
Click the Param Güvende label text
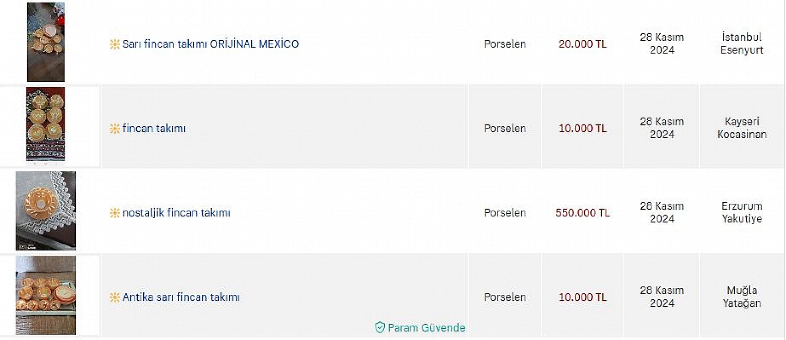click(426, 328)
